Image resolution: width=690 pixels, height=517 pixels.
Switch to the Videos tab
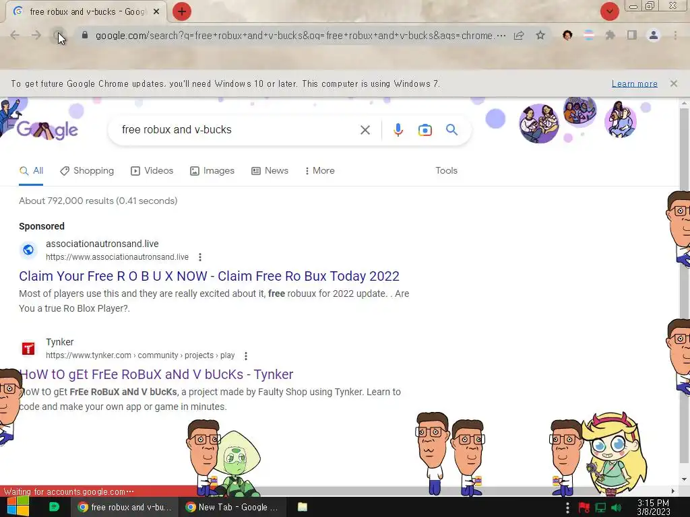tap(152, 171)
